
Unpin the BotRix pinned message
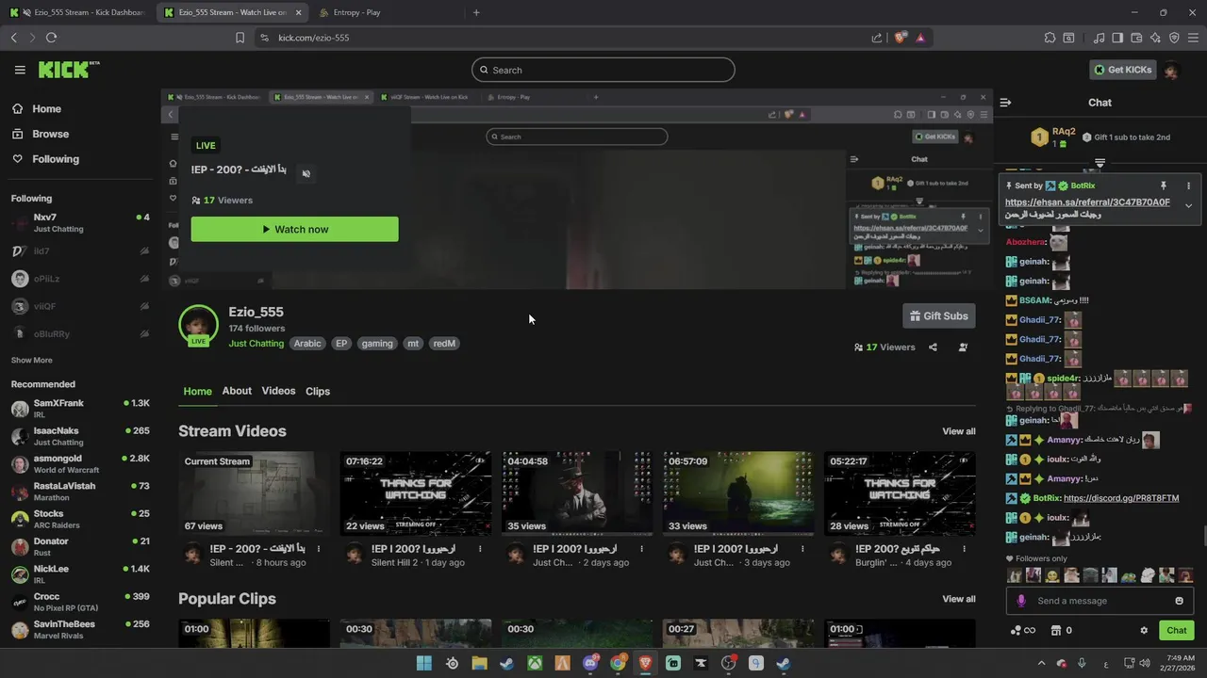(x=1164, y=186)
